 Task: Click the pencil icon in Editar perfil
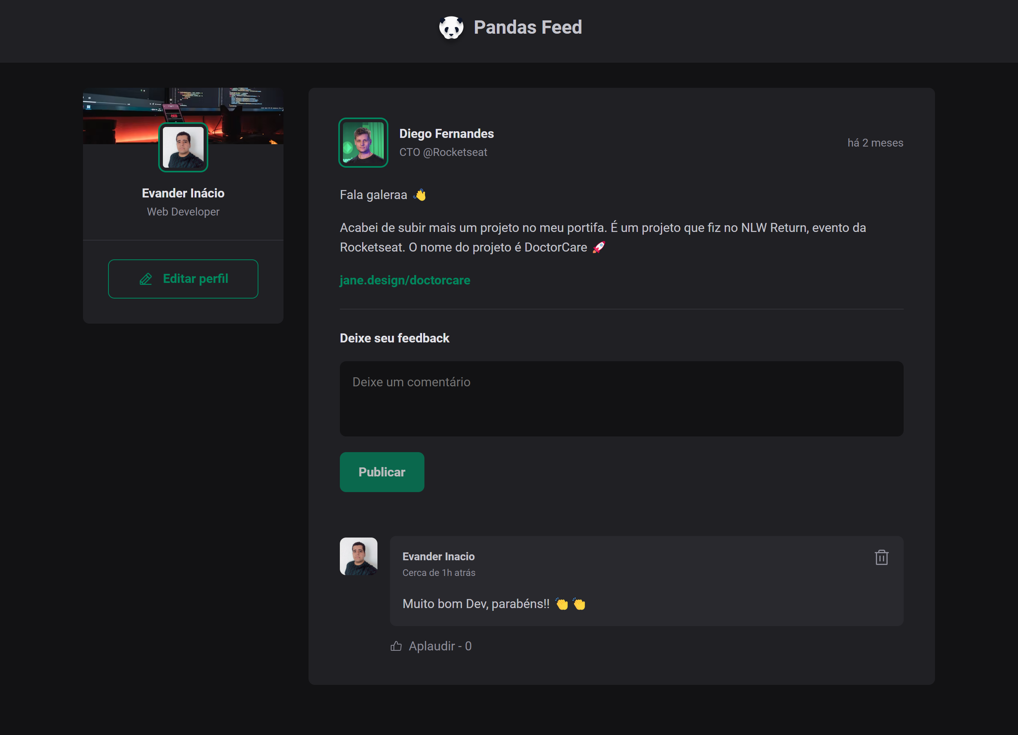coord(146,279)
